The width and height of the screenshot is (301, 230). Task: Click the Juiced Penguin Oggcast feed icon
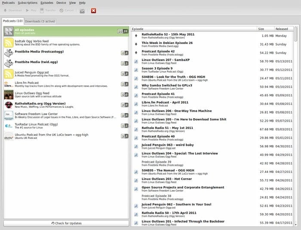[9, 74]
